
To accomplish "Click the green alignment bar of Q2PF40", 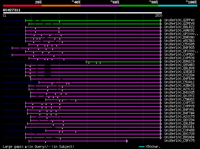I will click(x=93, y=20).
